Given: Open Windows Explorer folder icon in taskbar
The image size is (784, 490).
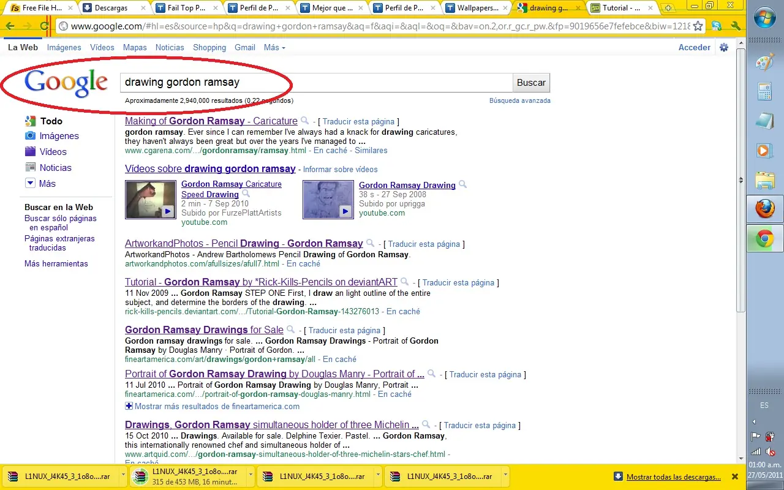Looking at the screenshot, I should pyautogui.click(x=764, y=179).
